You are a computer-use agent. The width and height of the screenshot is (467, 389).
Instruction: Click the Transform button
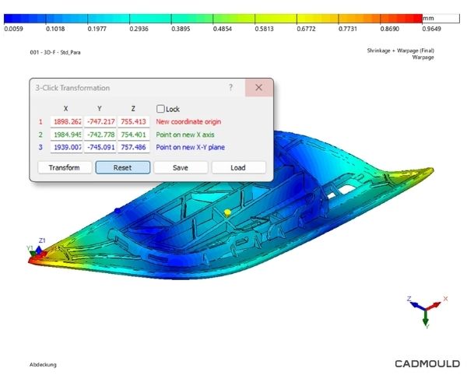tap(64, 167)
